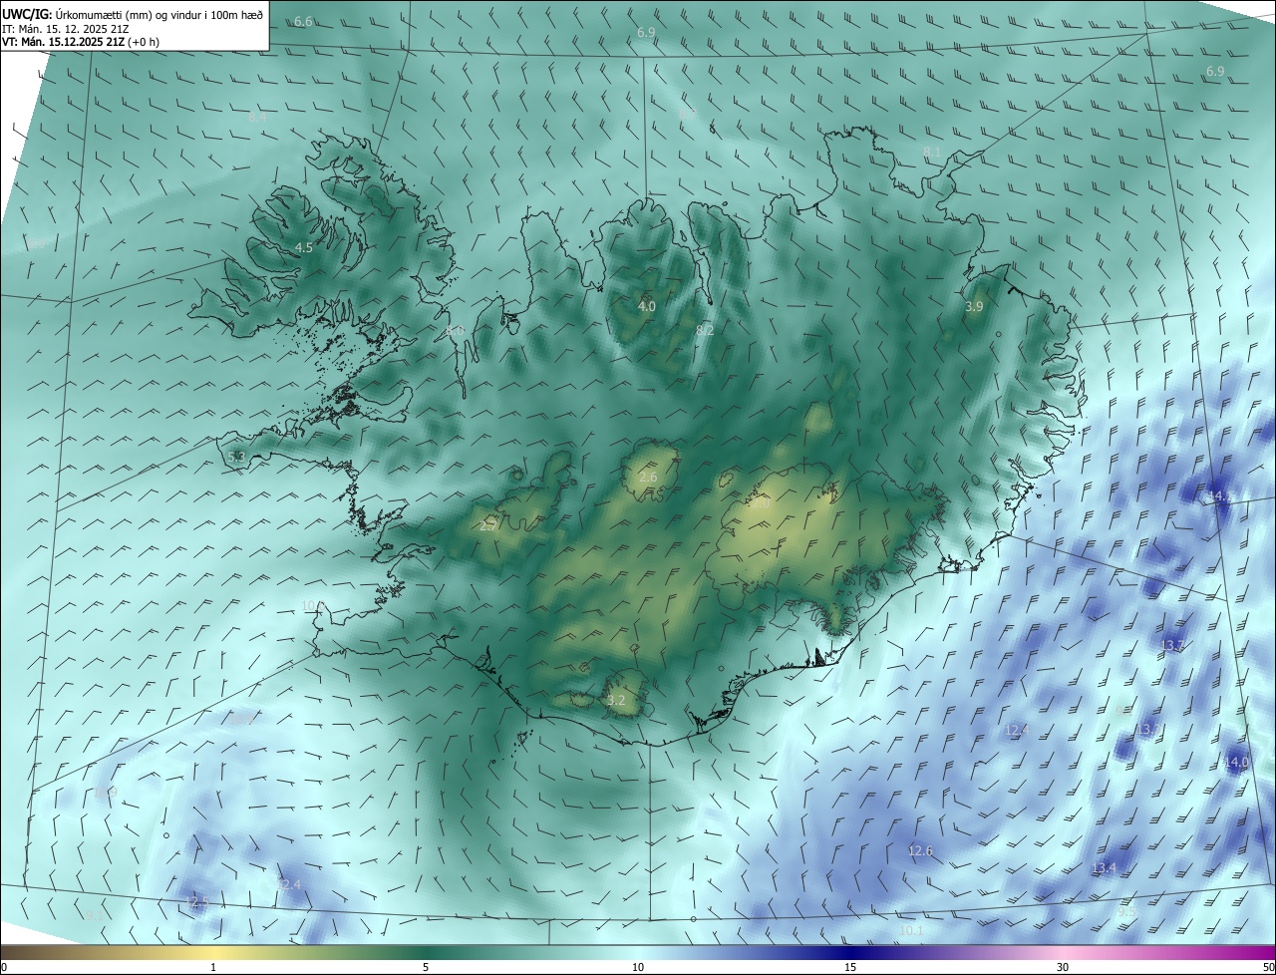Click the 10 tick on the color scale

pyautogui.click(x=638, y=967)
